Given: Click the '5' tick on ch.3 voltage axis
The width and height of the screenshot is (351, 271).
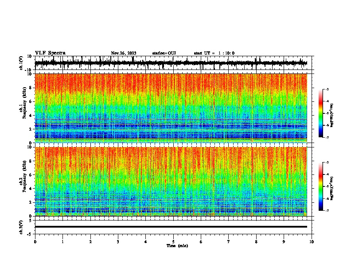Looking at the screenshot, I should pos(31,220).
